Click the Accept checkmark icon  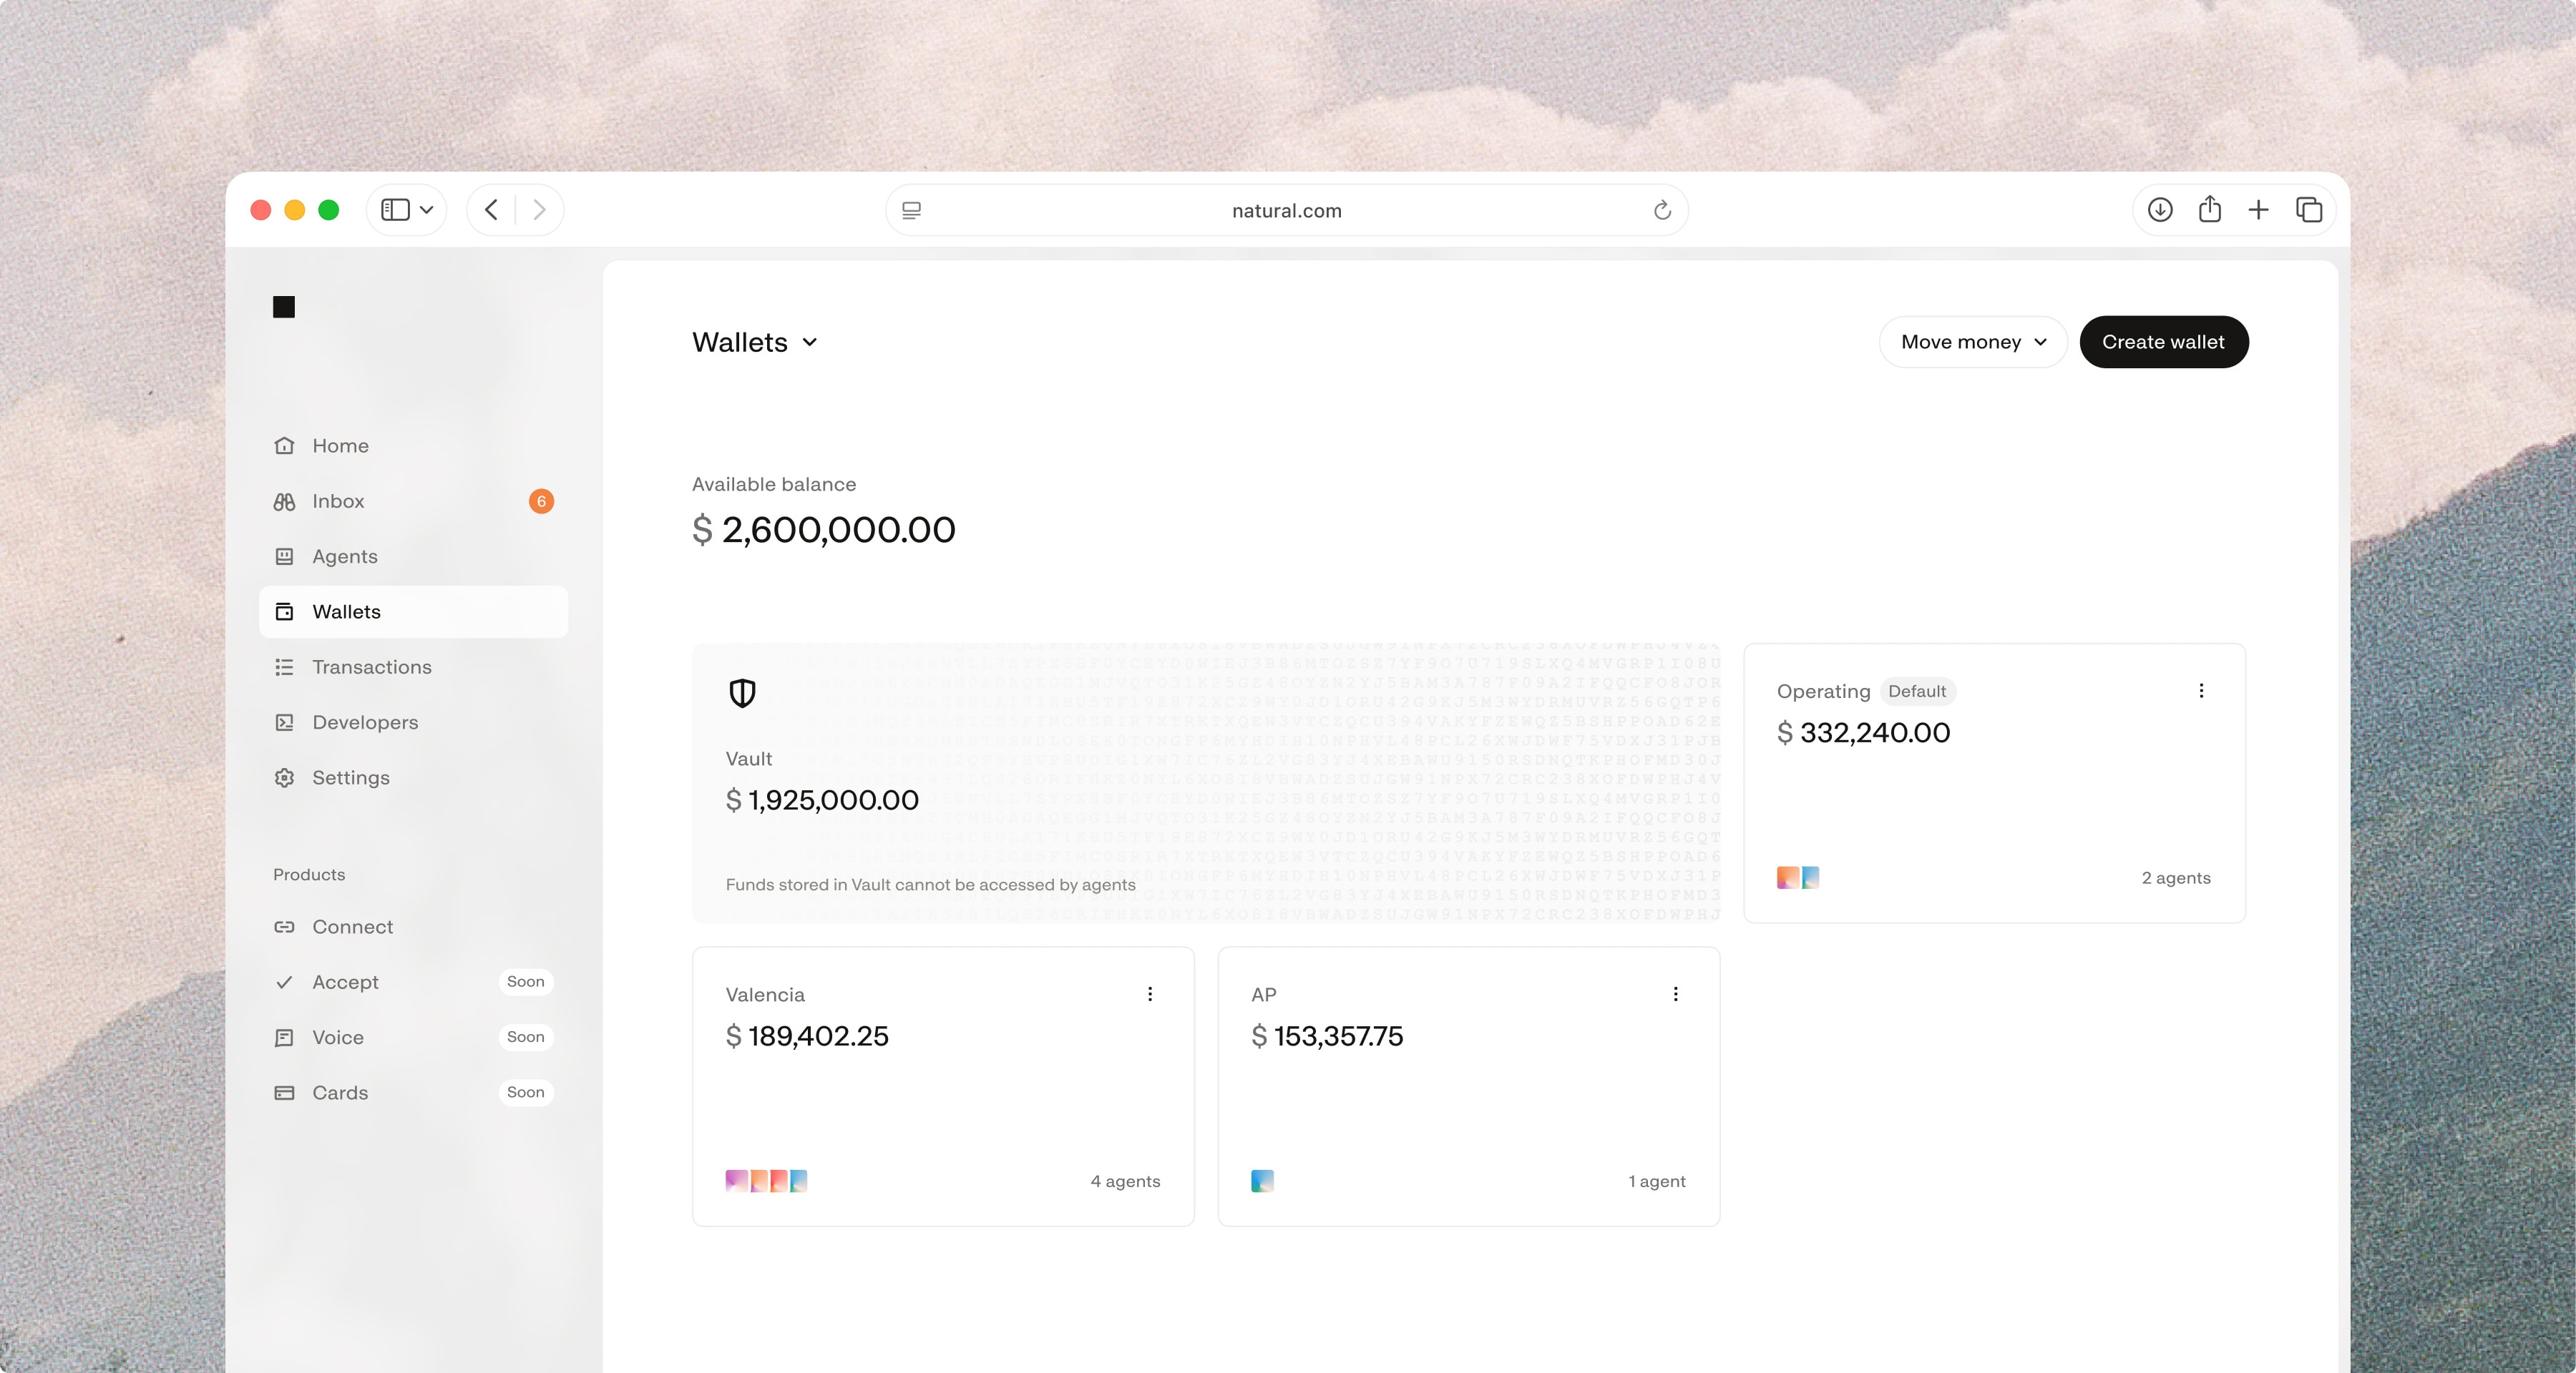point(284,983)
